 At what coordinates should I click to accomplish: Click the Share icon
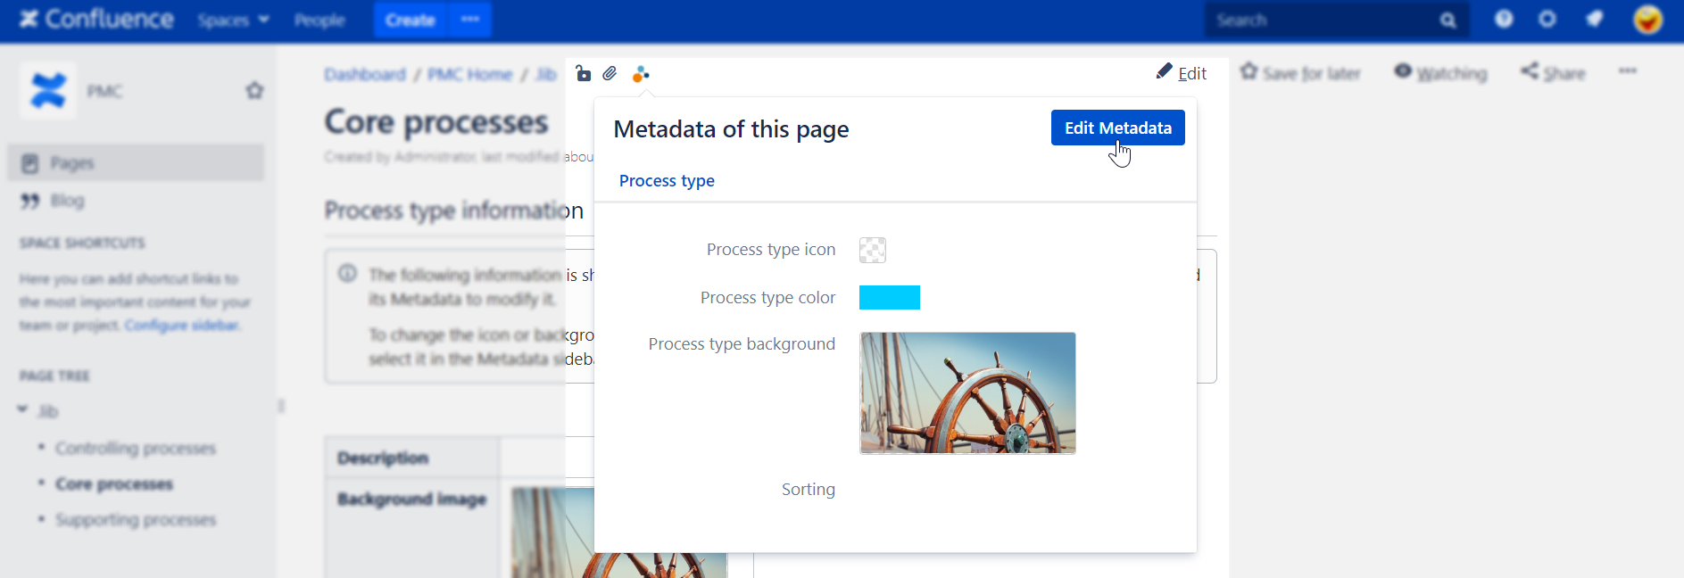[x=1530, y=71]
